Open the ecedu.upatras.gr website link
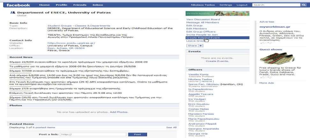 (x=71, y=43)
